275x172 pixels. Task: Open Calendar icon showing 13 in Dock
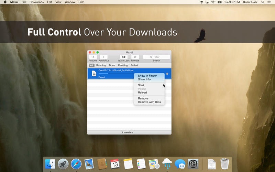tap(115, 164)
